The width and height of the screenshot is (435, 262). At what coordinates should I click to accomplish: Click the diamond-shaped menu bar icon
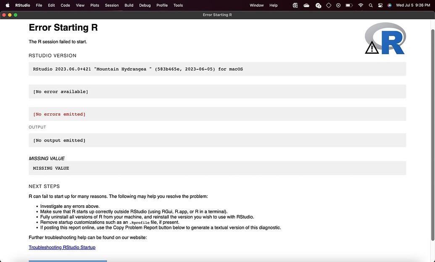pyautogui.click(x=329, y=5)
